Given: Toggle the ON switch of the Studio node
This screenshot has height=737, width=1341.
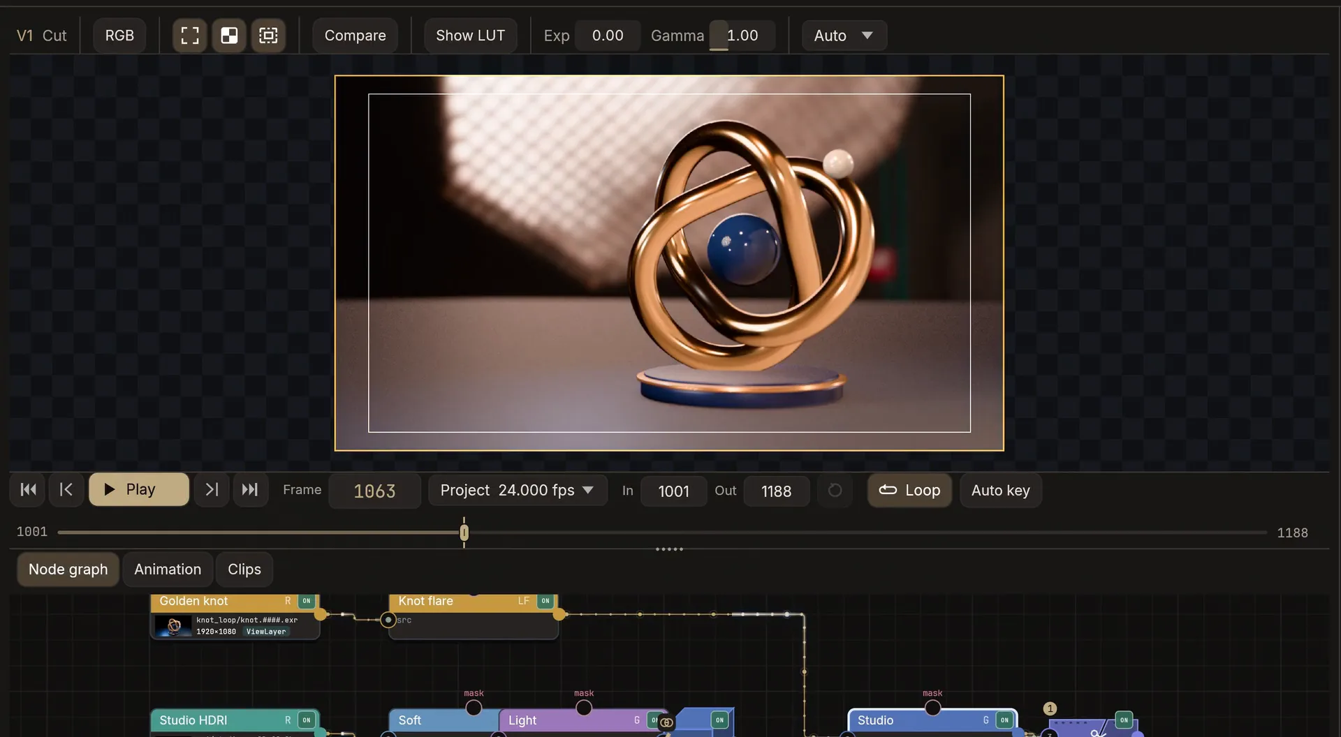Looking at the screenshot, I should pyautogui.click(x=1004, y=720).
